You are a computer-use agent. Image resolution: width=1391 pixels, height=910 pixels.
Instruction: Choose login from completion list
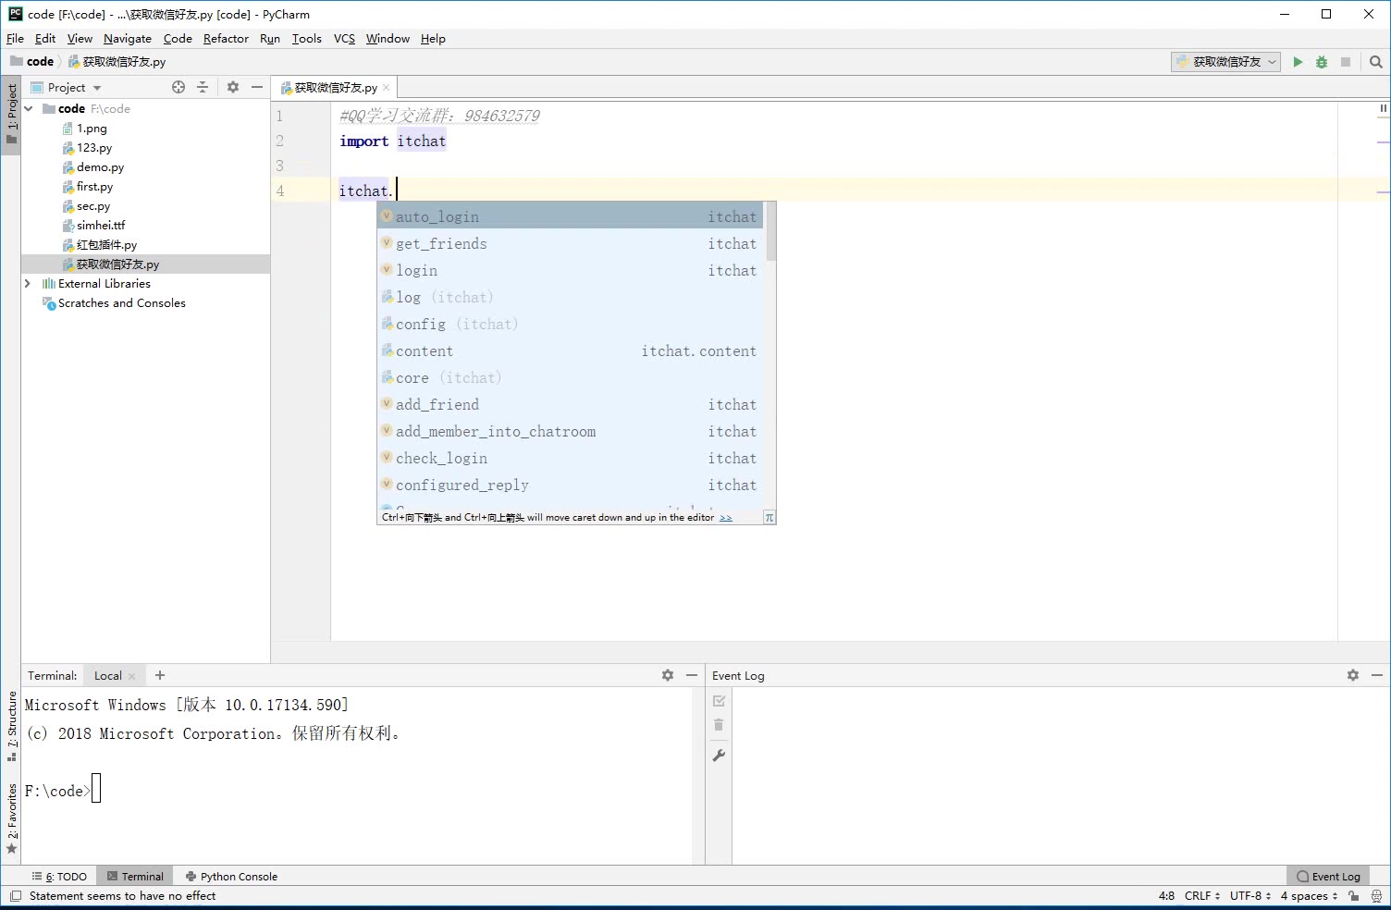[571, 271]
